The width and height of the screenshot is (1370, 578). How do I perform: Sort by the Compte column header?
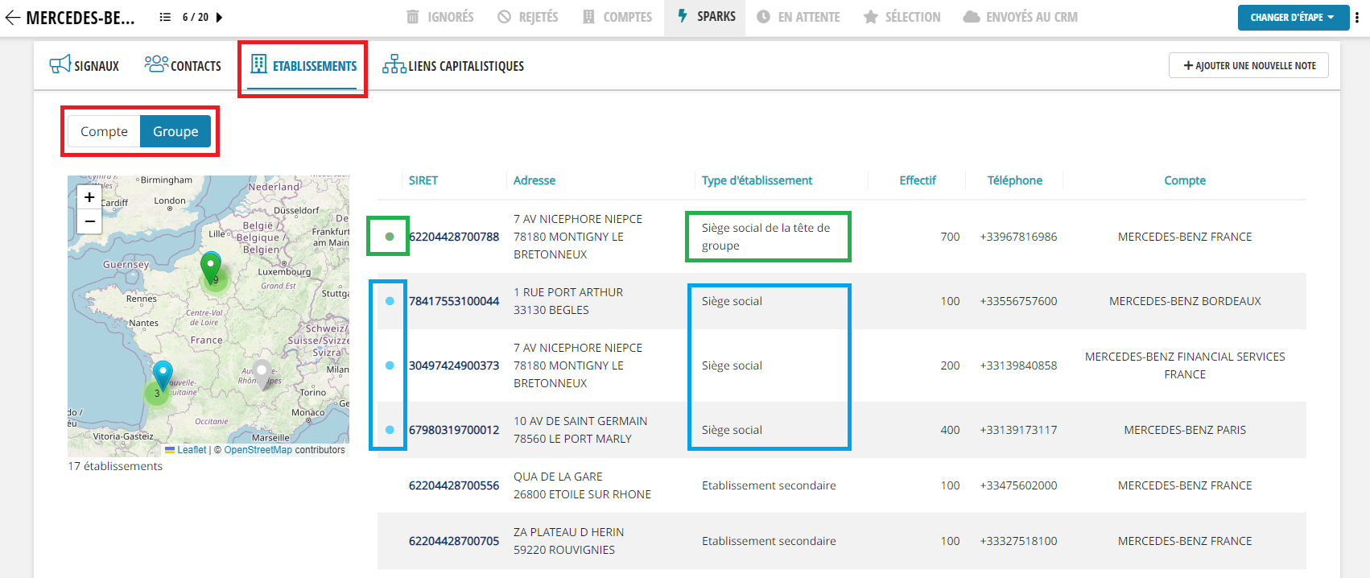1185,180
